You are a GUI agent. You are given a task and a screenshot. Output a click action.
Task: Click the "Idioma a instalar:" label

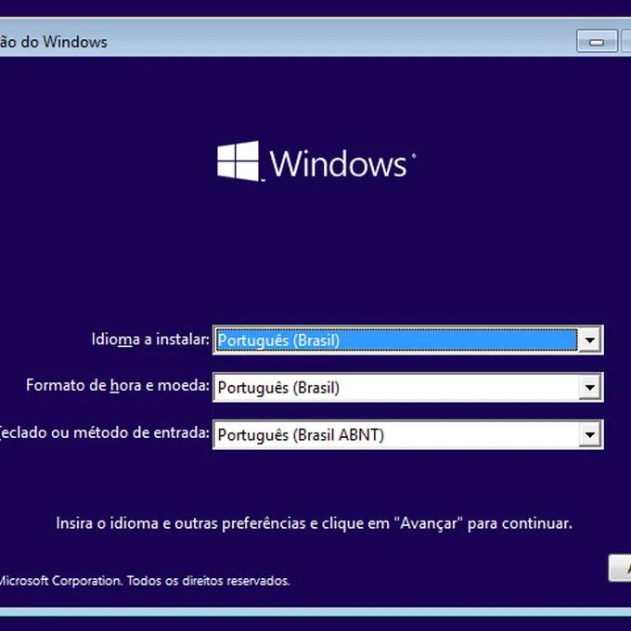click(x=150, y=340)
